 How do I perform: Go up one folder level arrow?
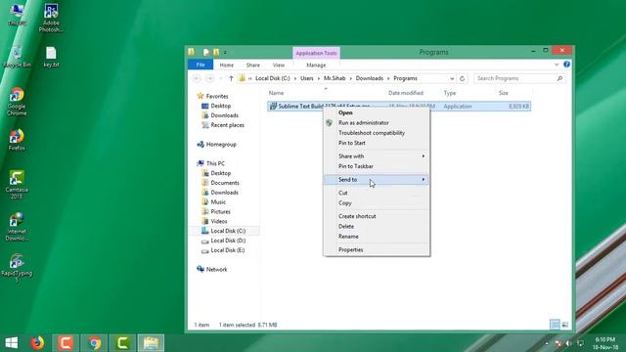(231, 78)
